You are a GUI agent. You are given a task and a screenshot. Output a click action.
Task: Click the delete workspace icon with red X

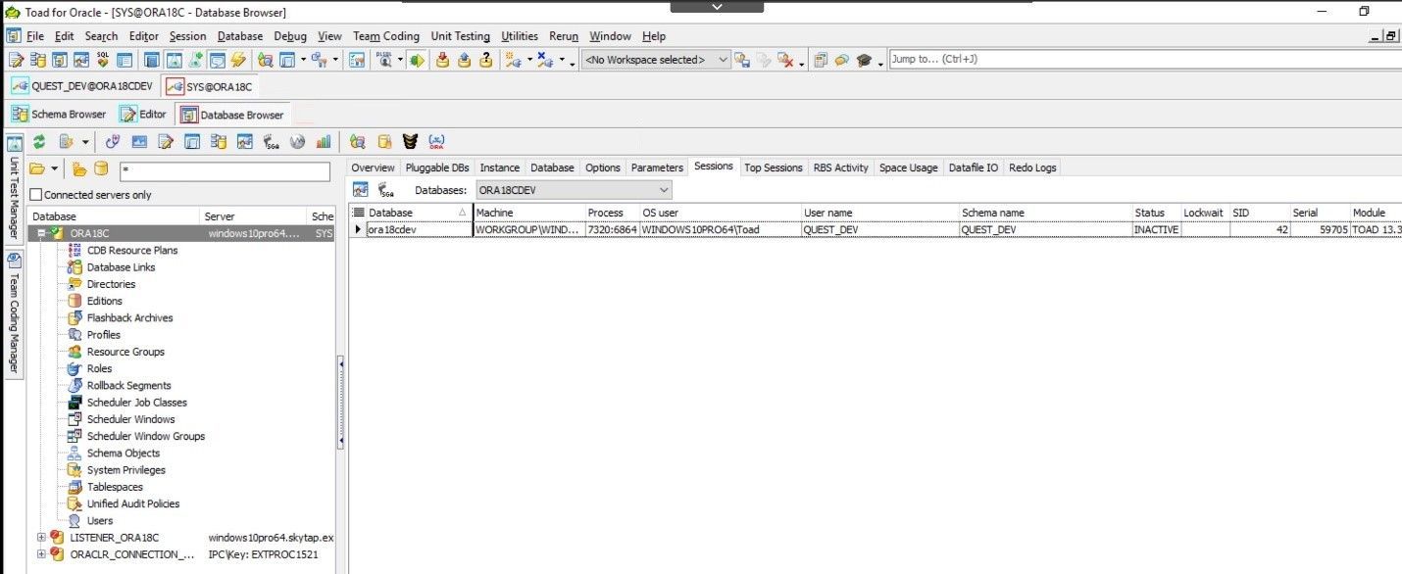pyautogui.click(x=784, y=60)
